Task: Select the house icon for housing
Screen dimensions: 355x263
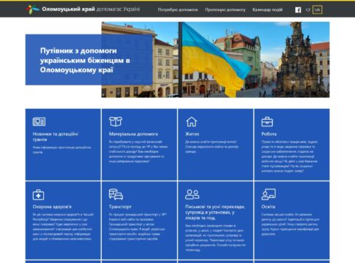Action: 192,121
